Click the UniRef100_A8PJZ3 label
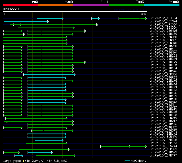The width and height of the screenshot is (182, 163). [163, 143]
